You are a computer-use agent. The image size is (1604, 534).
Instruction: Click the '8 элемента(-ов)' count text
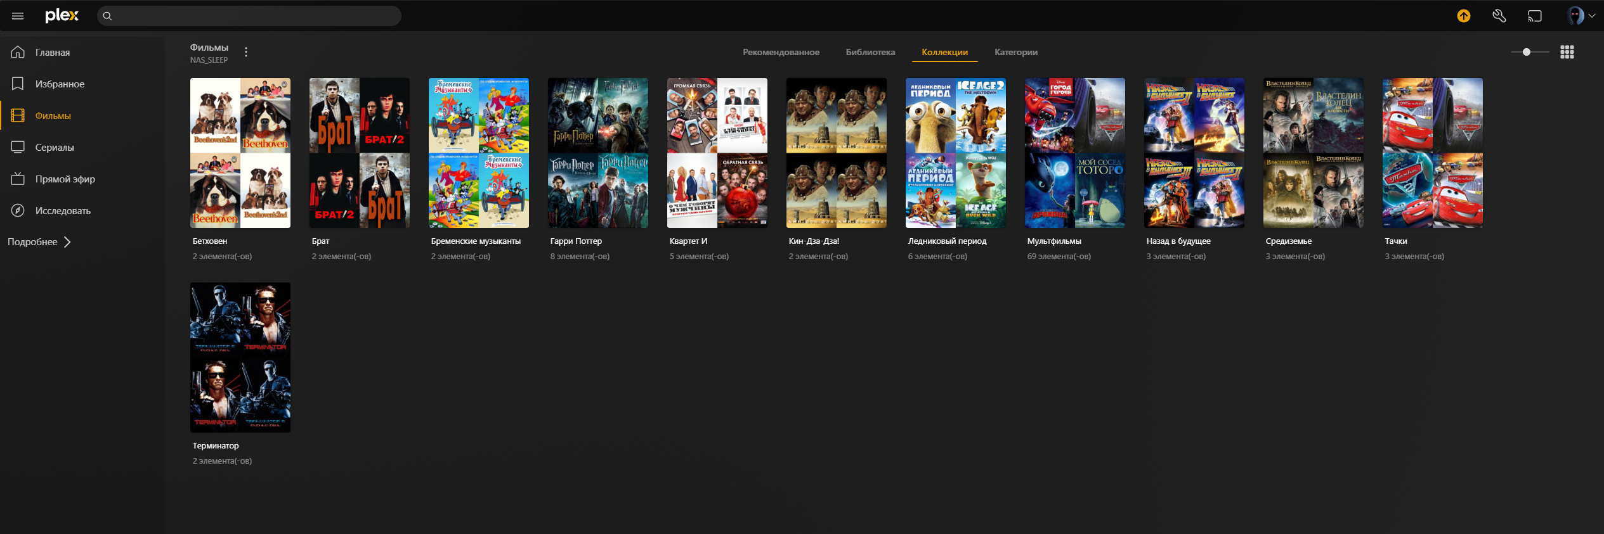pyautogui.click(x=580, y=257)
